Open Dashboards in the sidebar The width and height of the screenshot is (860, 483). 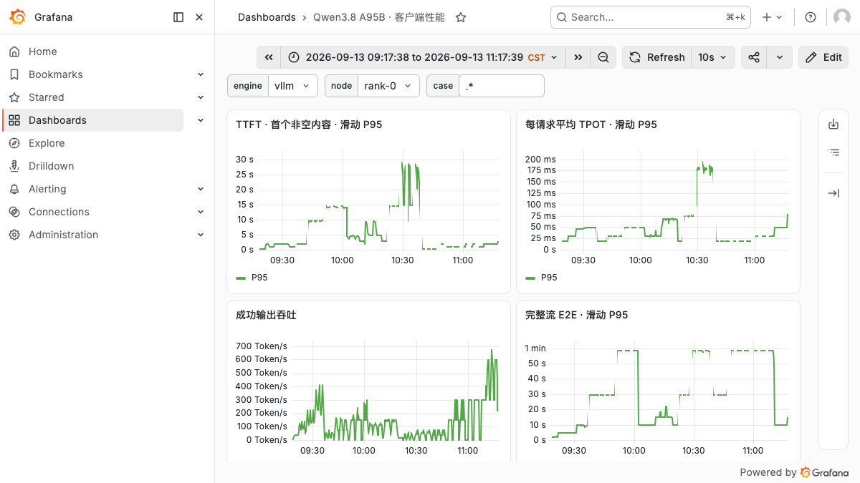click(93, 120)
